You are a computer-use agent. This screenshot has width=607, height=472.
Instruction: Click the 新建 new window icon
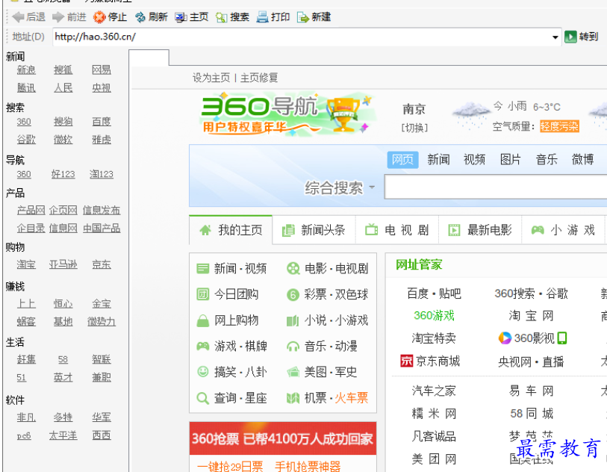coord(302,17)
